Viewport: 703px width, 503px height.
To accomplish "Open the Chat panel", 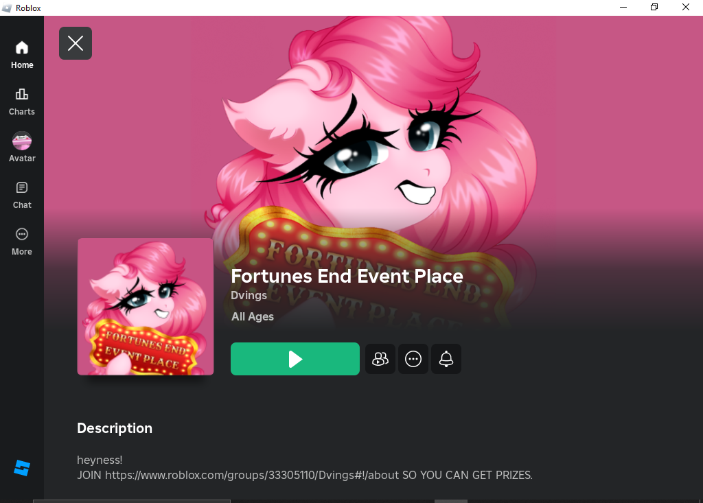I will (x=22, y=195).
